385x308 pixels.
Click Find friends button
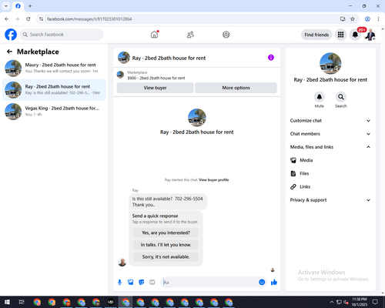coord(316,35)
